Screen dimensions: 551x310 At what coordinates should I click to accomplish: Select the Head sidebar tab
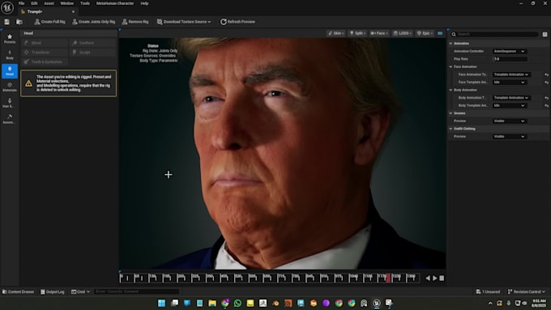tap(10, 71)
